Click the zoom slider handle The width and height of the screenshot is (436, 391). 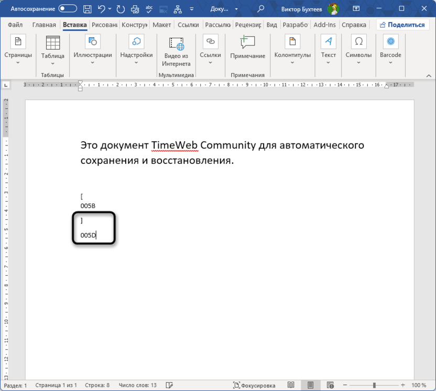[374, 385]
